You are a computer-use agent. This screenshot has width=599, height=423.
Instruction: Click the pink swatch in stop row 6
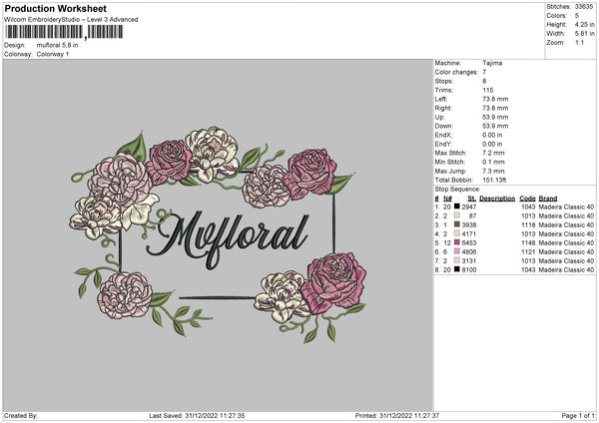[456, 251]
